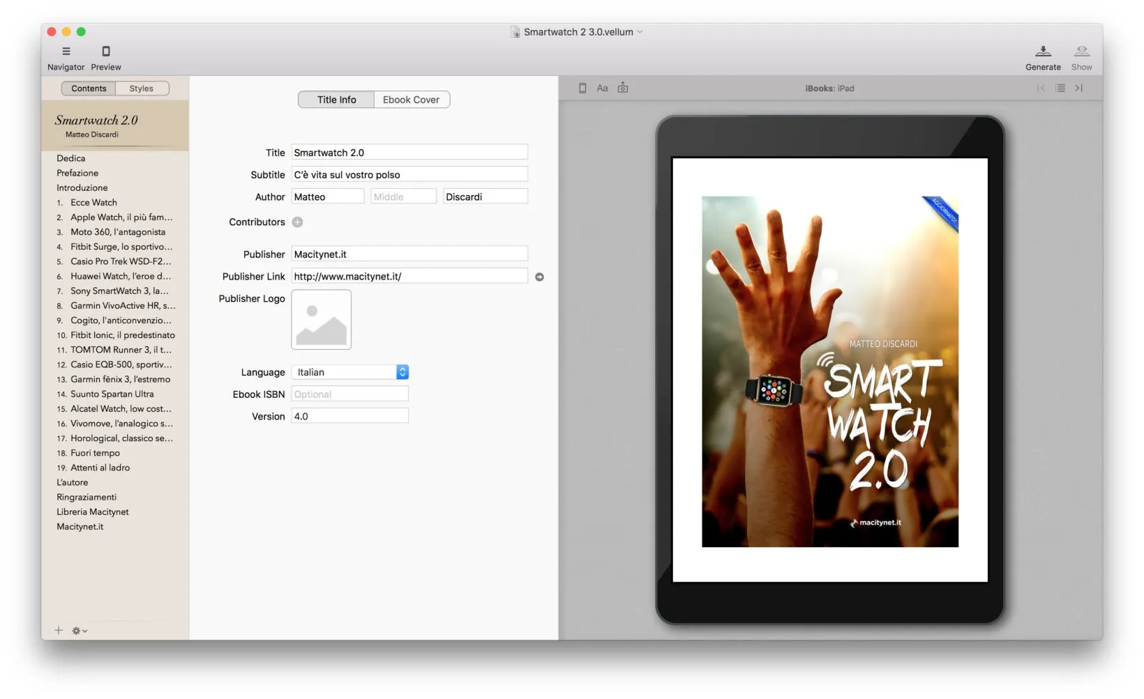Select the Ebook Cover tab
The width and height of the screenshot is (1144, 699).
(x=412, y=100)
